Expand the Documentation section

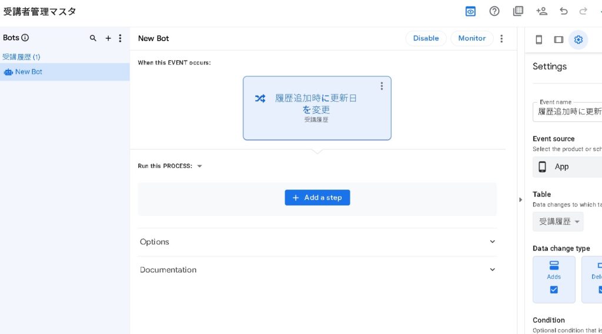pyautogui.click(x=317, y=270)
